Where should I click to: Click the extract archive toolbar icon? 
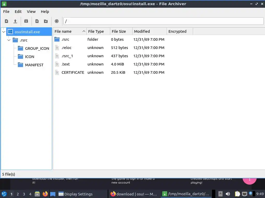(26, 21)
